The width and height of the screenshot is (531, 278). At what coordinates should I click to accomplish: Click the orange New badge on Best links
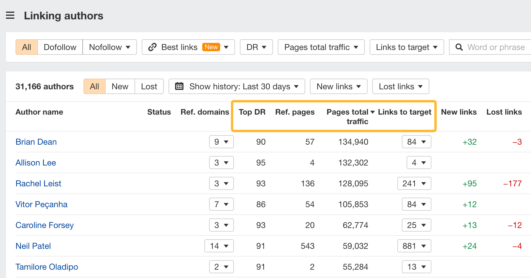(x=211, y=47)
